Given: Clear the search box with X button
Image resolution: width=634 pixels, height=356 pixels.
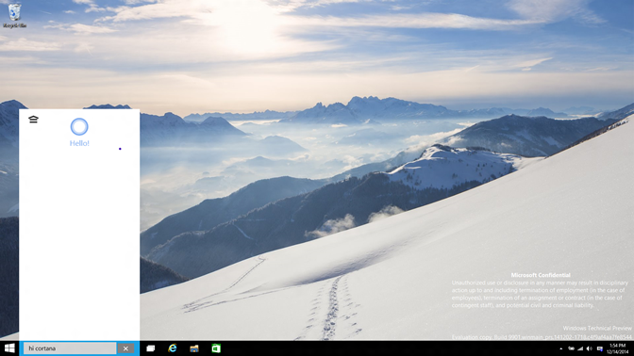Looking at the screenshot, I should pyautogui.click(x=125, y=348).
